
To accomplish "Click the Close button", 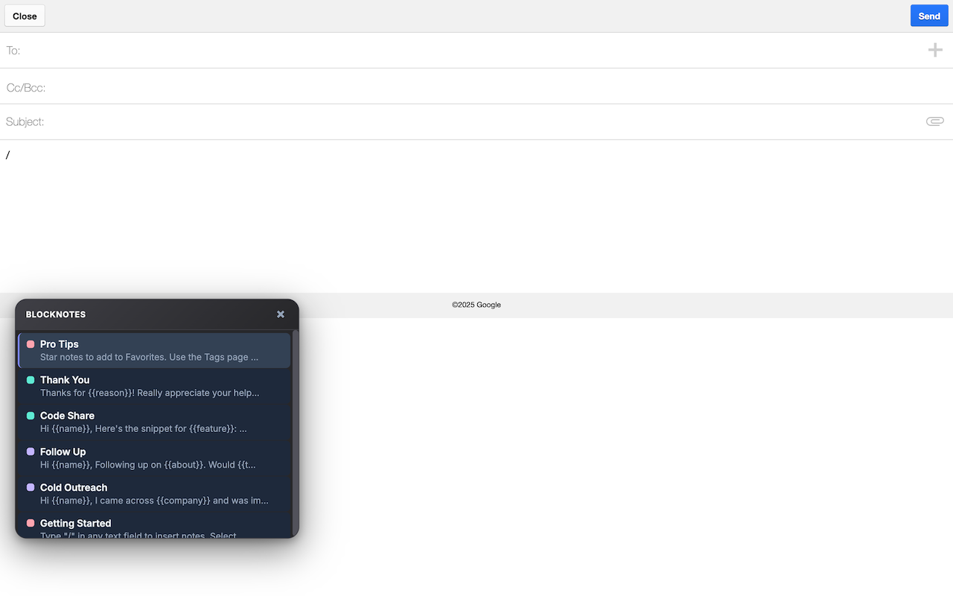I will coord(24,15).
